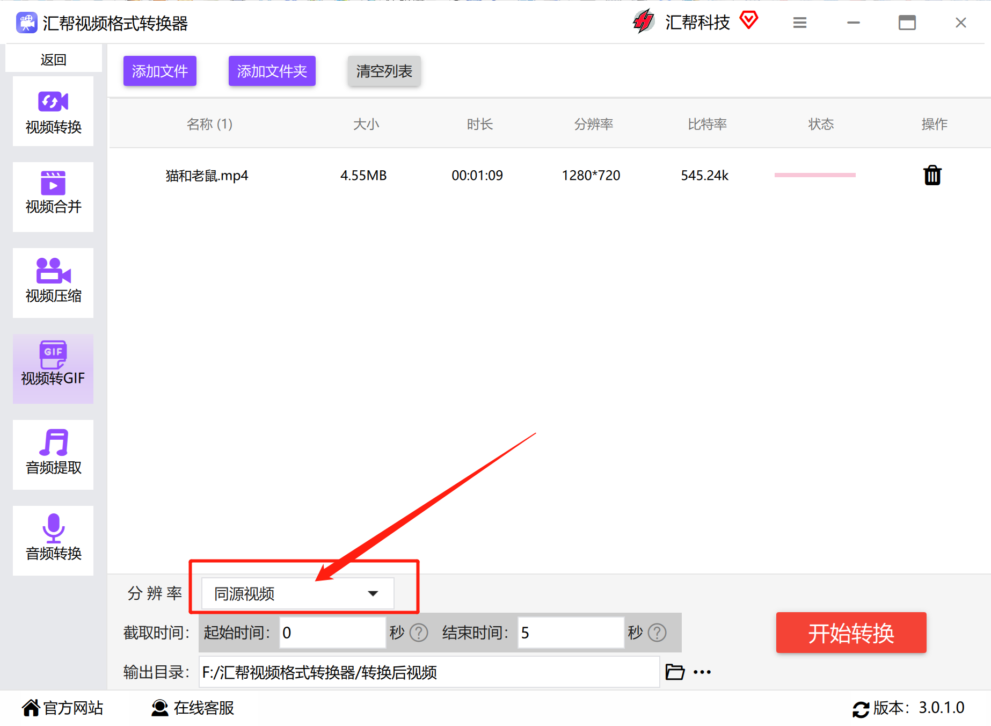Expand the 分辨率 同源视频 dropdown
991x726 pixels.
[297, 593]
